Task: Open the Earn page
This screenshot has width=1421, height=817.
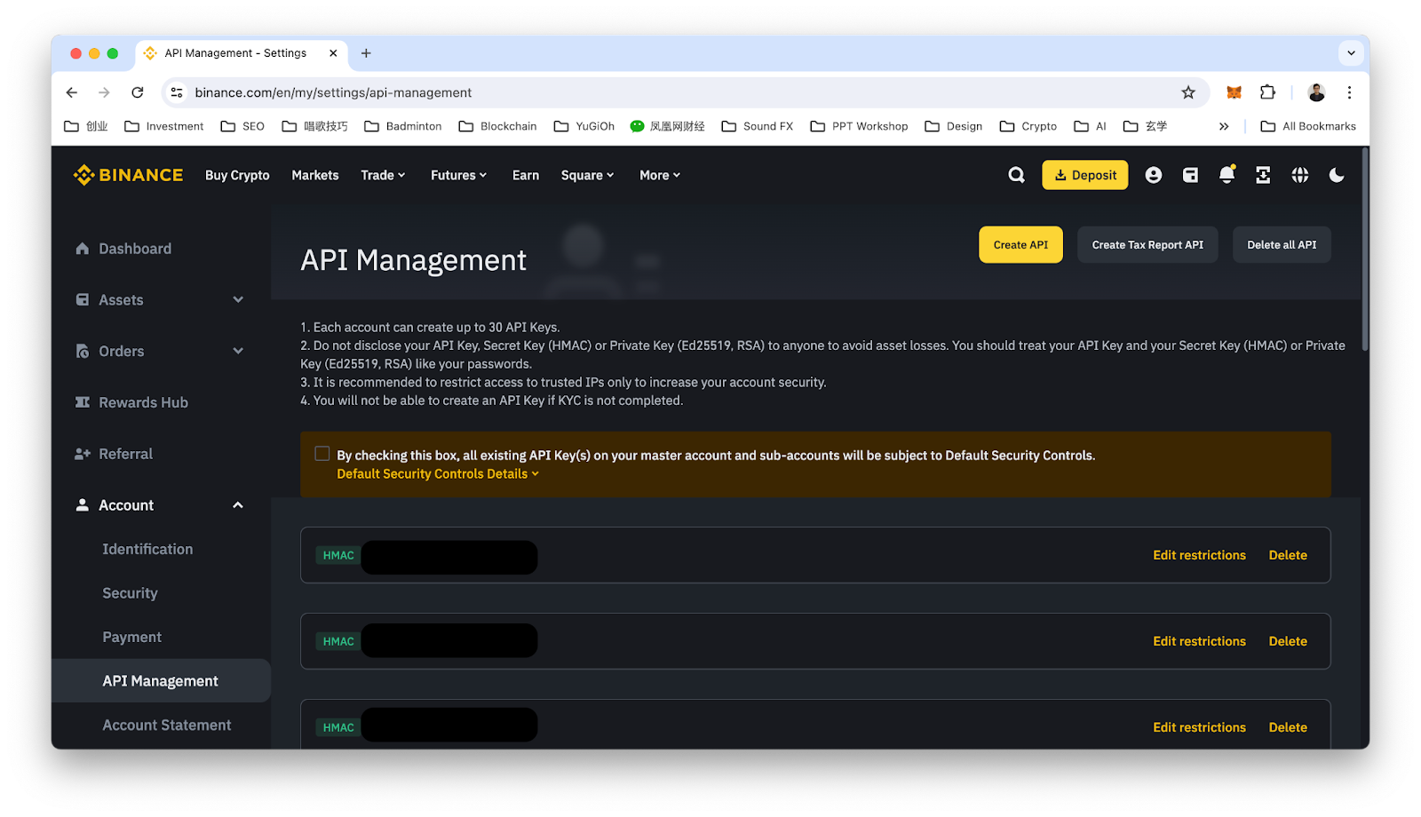Action: 526,175
